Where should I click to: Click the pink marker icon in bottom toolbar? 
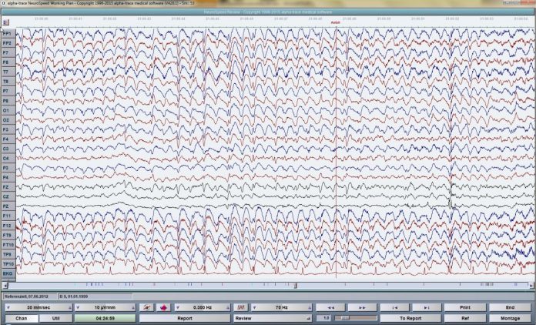coord(163,307)
